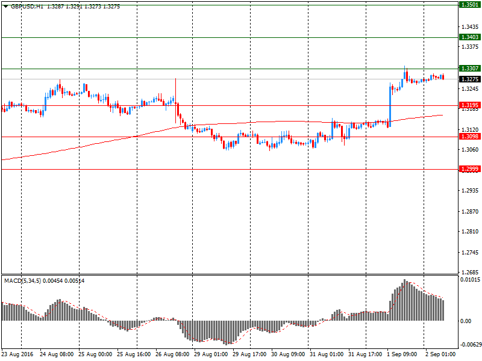Select the MACD scale value -0.00629
This screenshot has width=482, height=361.
[470, 345]
